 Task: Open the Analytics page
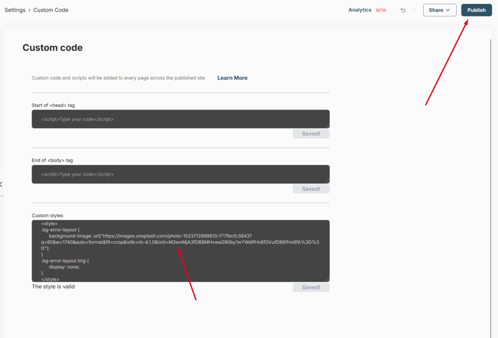pyautogui.click(x=359, y=10)
